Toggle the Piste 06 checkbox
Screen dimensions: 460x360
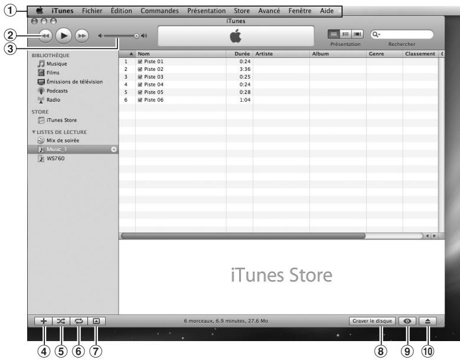coord(141,100)
